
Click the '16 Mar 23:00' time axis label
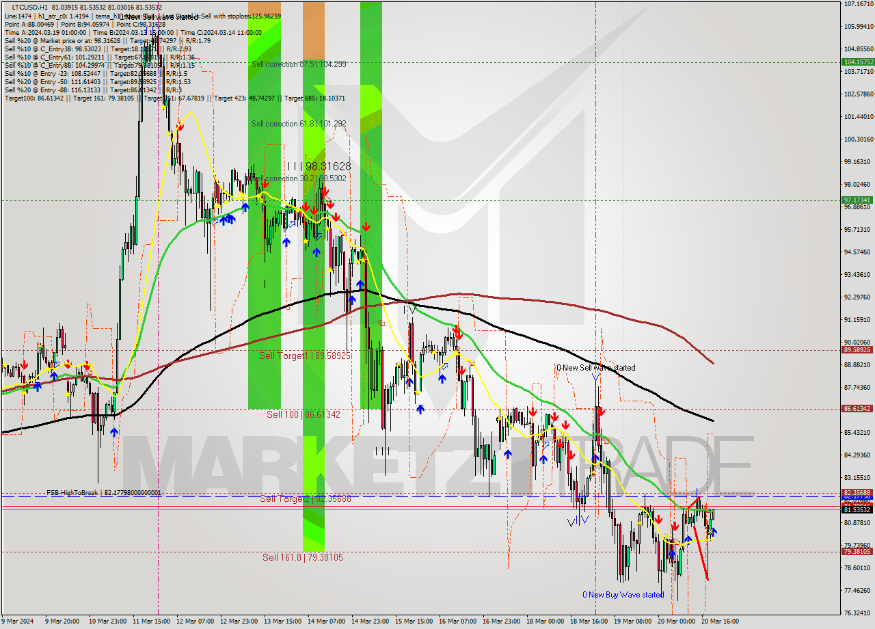502,621
